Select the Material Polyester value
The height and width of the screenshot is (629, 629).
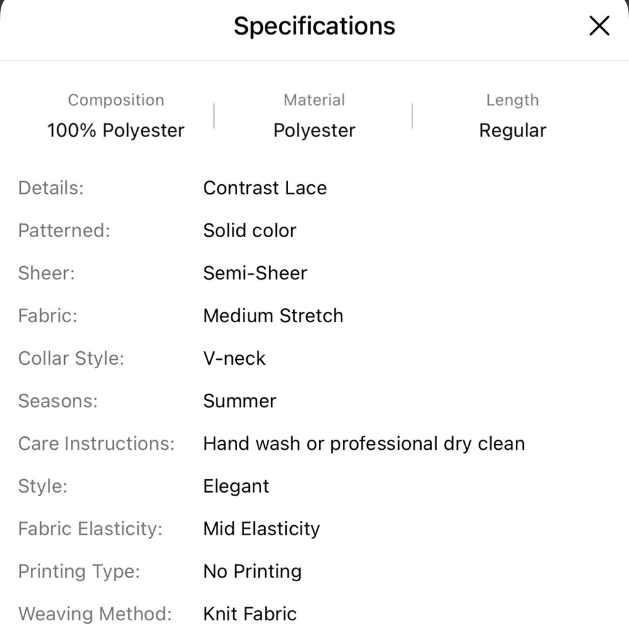click(314, 130)
